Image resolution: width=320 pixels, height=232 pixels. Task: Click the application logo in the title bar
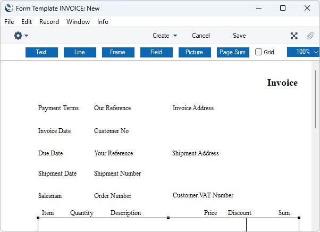[9, 8]
